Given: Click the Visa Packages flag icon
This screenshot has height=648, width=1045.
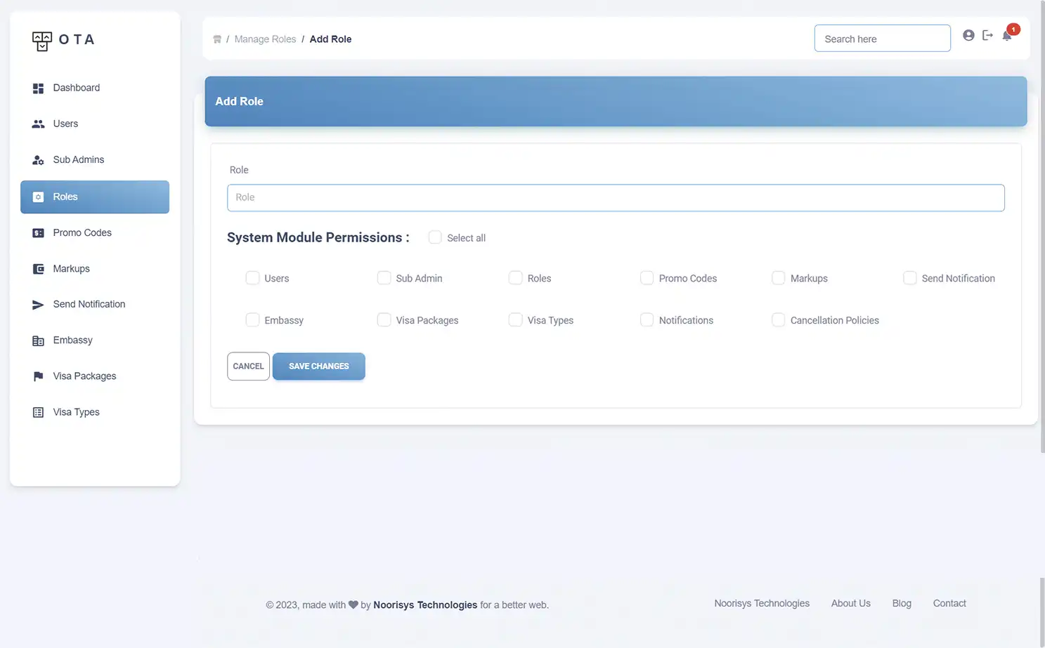Looking at the screenshot, I should 38,376.
